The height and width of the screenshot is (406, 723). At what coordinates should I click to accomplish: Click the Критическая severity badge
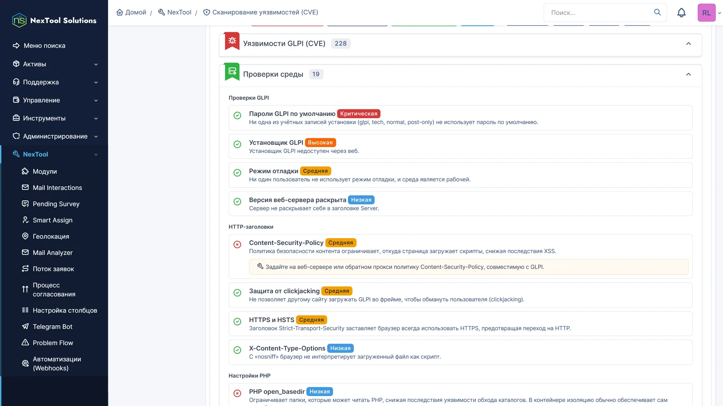pyautogui.click(x=359, y=114)
